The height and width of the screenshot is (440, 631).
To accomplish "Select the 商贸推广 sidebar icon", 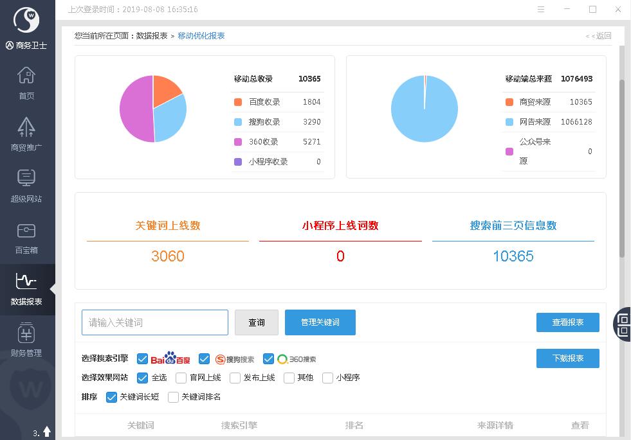I will [26, 127].
